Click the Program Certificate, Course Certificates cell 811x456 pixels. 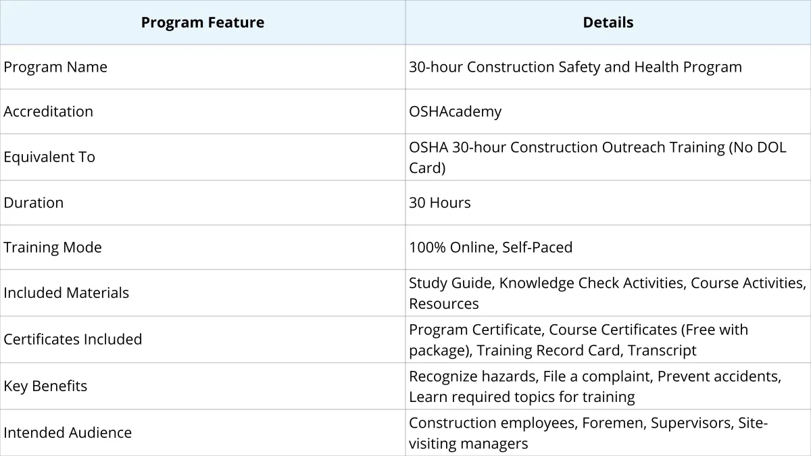click(x=608, y=339)
